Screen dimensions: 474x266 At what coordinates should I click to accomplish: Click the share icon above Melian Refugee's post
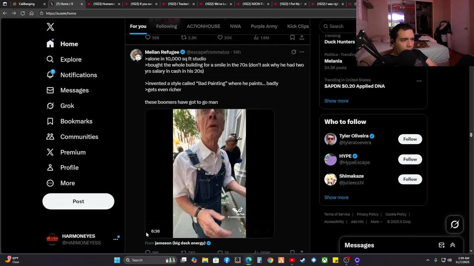point(302,37)
